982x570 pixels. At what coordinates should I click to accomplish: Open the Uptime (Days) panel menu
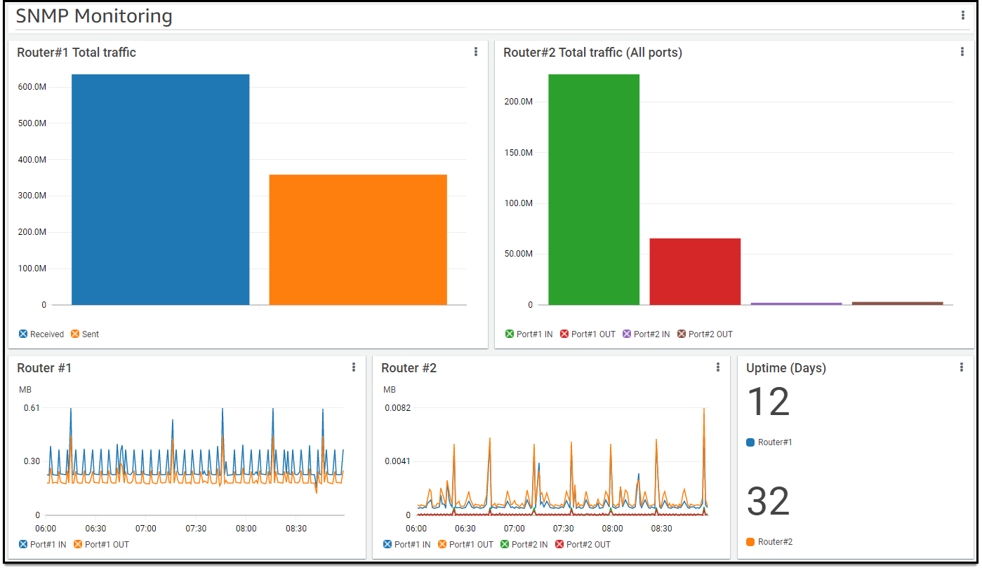point(962,367)
